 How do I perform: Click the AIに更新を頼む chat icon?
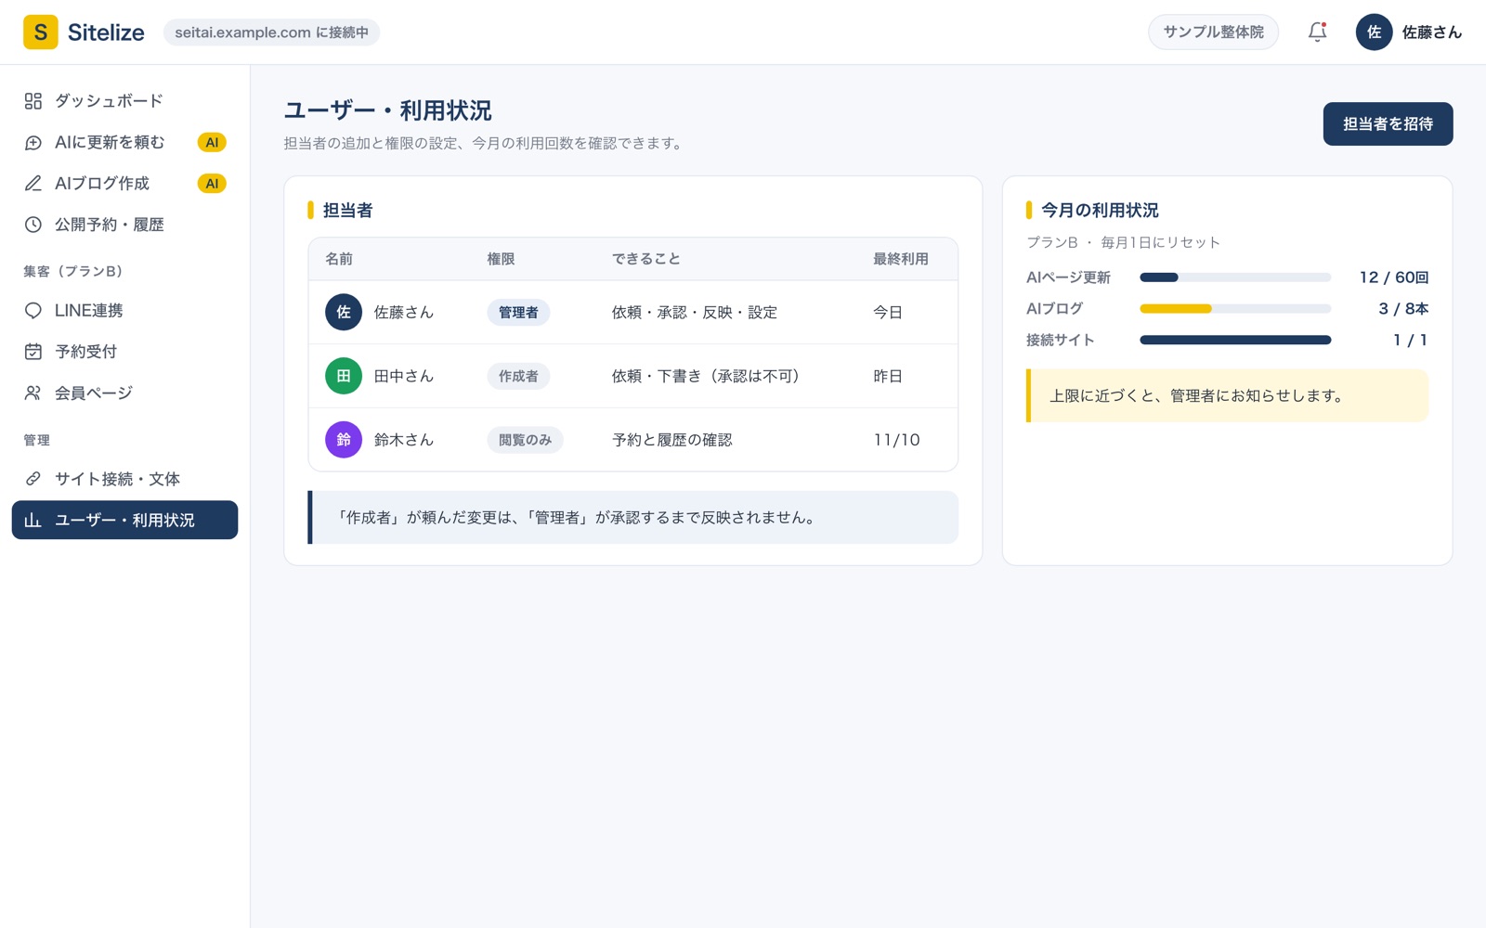click(33, 142)
